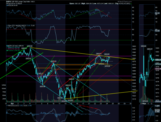Screen dimensions: 161x122
Task: Click the 'Last' label in the header quote line
Action: click(x=105, y=3)
